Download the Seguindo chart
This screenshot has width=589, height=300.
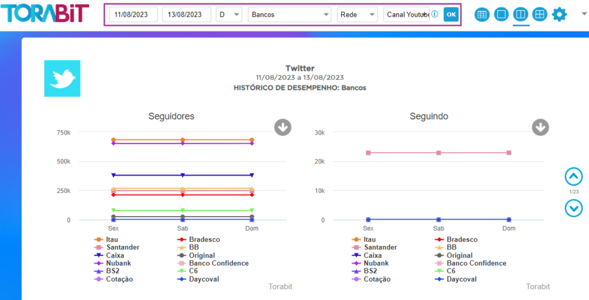[x=540, y=127]
